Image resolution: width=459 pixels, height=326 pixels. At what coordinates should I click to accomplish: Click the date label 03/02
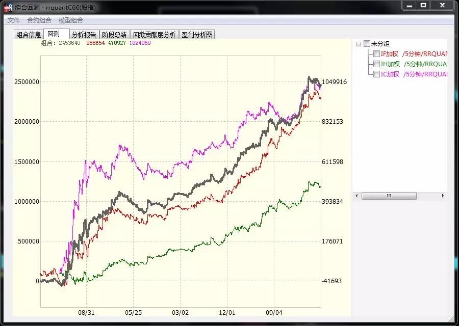pos(181,313)
